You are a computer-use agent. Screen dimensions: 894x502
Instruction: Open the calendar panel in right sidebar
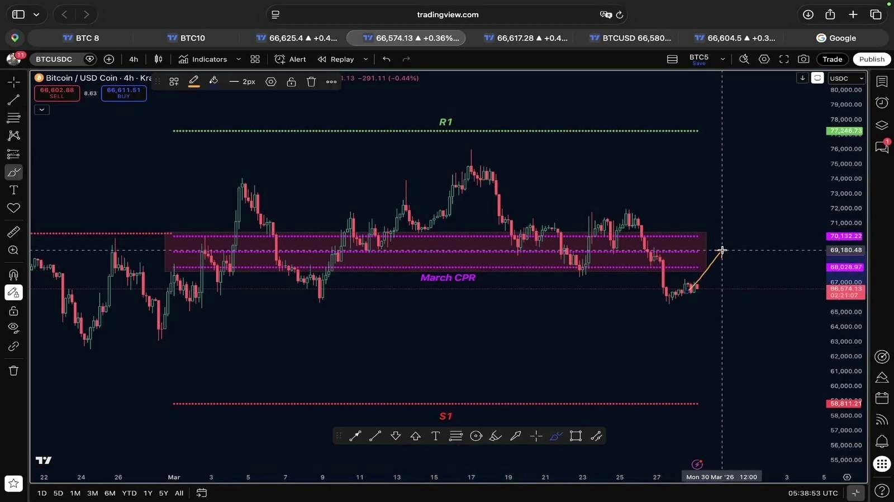coord(882,398)
